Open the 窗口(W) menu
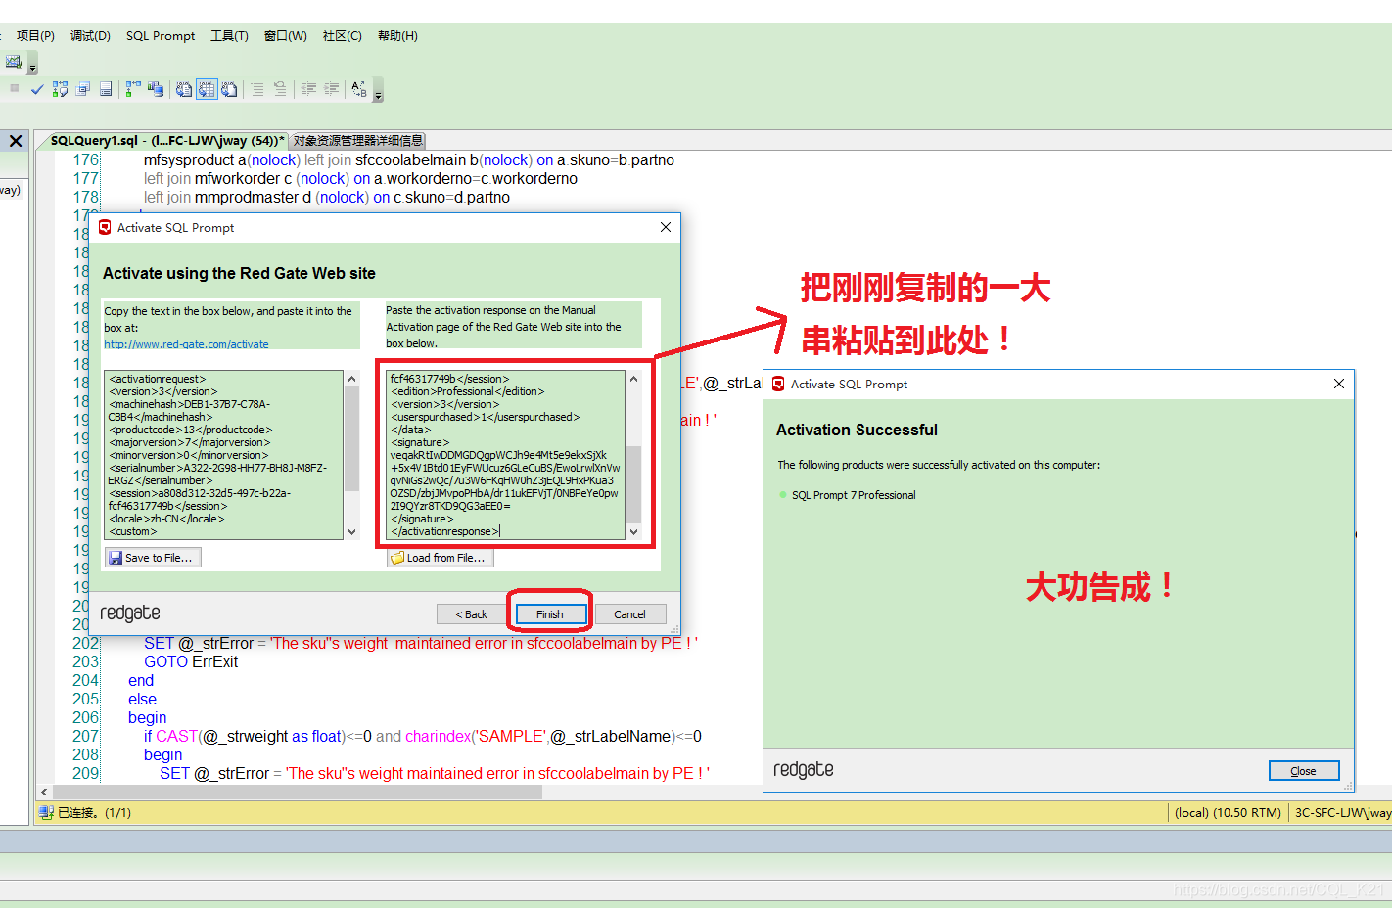 pos(285,36)
